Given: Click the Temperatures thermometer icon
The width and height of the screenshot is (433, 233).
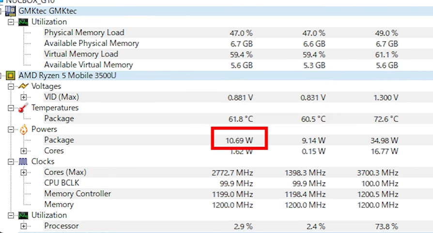Looking at the screenshot, I should (x=23, y=108).
